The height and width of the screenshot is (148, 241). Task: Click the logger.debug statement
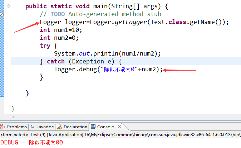tap(108, 69)
